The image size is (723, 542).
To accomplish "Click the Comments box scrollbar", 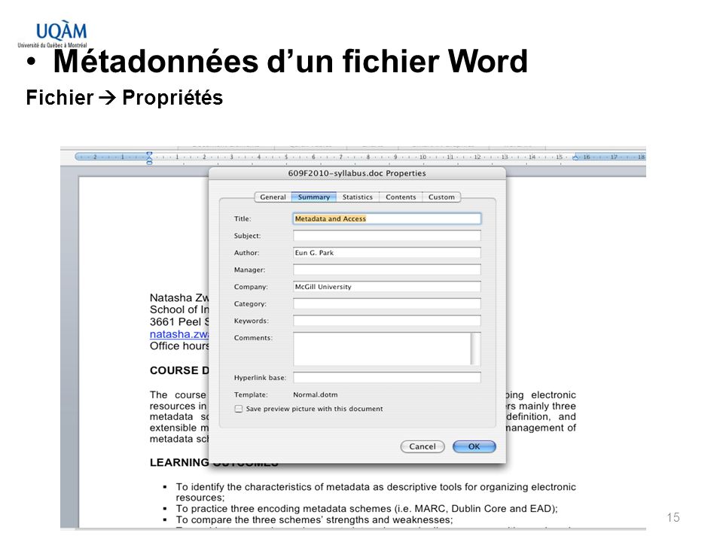I will [x=475, y=349].
